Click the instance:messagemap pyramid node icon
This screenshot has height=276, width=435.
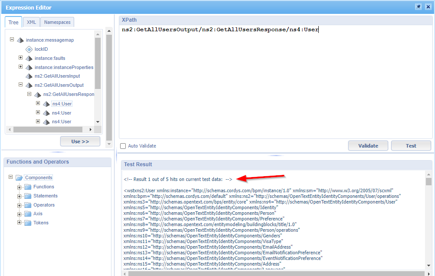[x=20, y=40]
